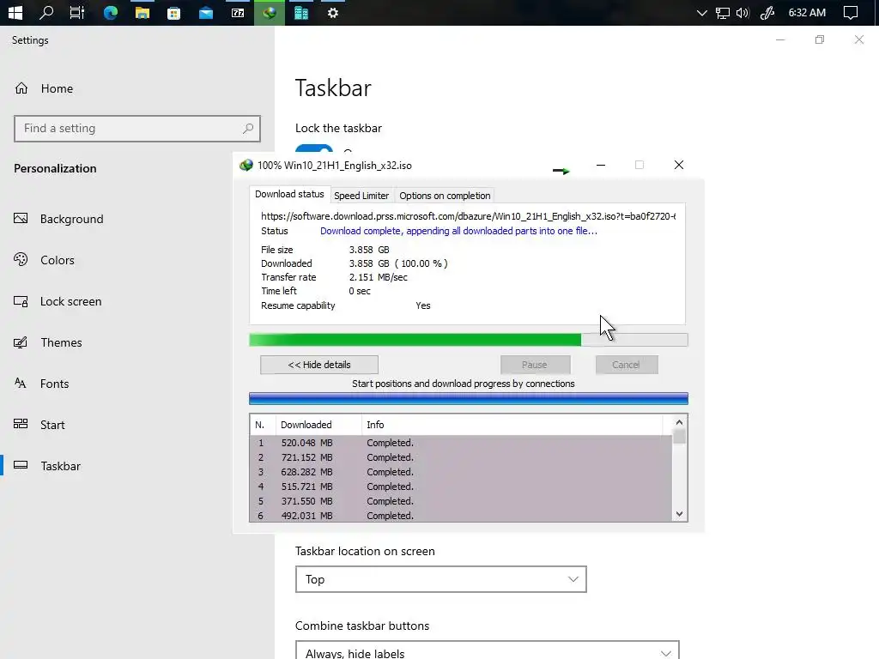
Task: Select connection row with 515.721 MB
Action: click(x=461, y=487)
